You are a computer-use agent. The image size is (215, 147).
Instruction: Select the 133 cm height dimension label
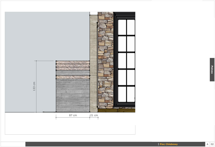coord(34,86)
